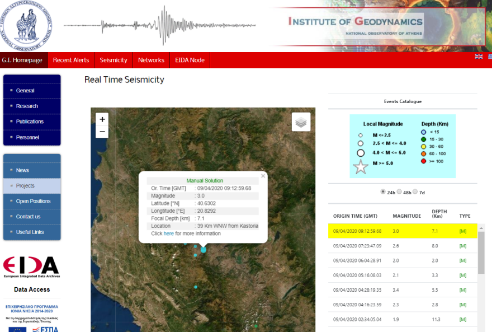Screen dimensions: 492x332
Task: Expand the Research sidebar menu
Action: [32, 106]
